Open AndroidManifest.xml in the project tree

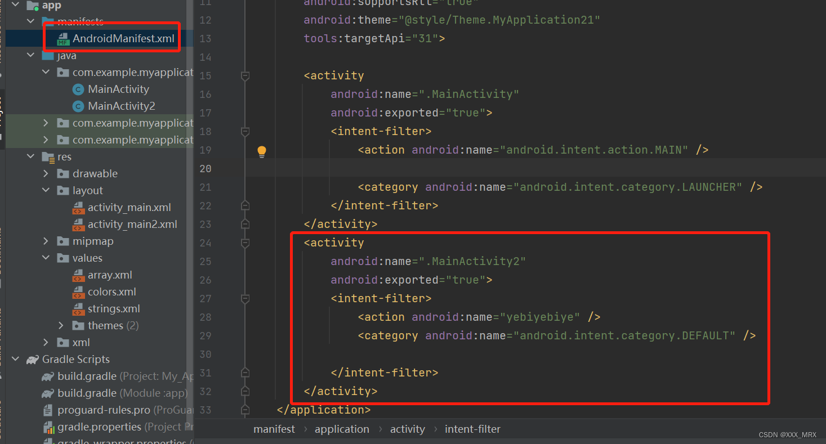coord(123,39)
